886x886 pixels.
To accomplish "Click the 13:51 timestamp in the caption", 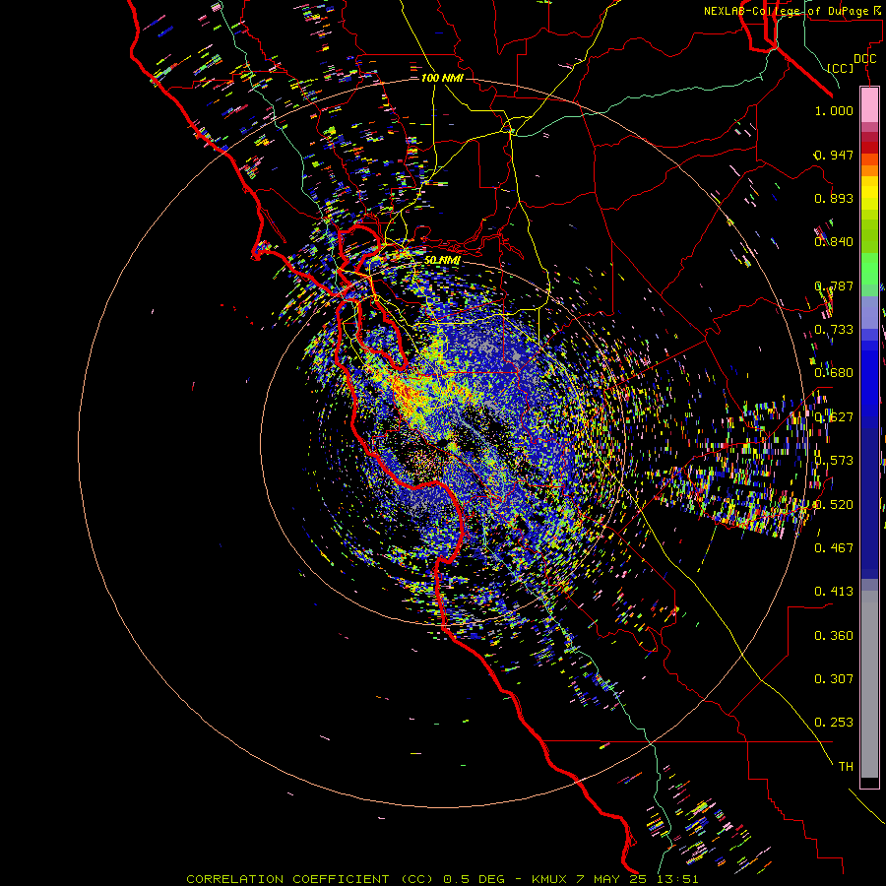I will [677, 879].
